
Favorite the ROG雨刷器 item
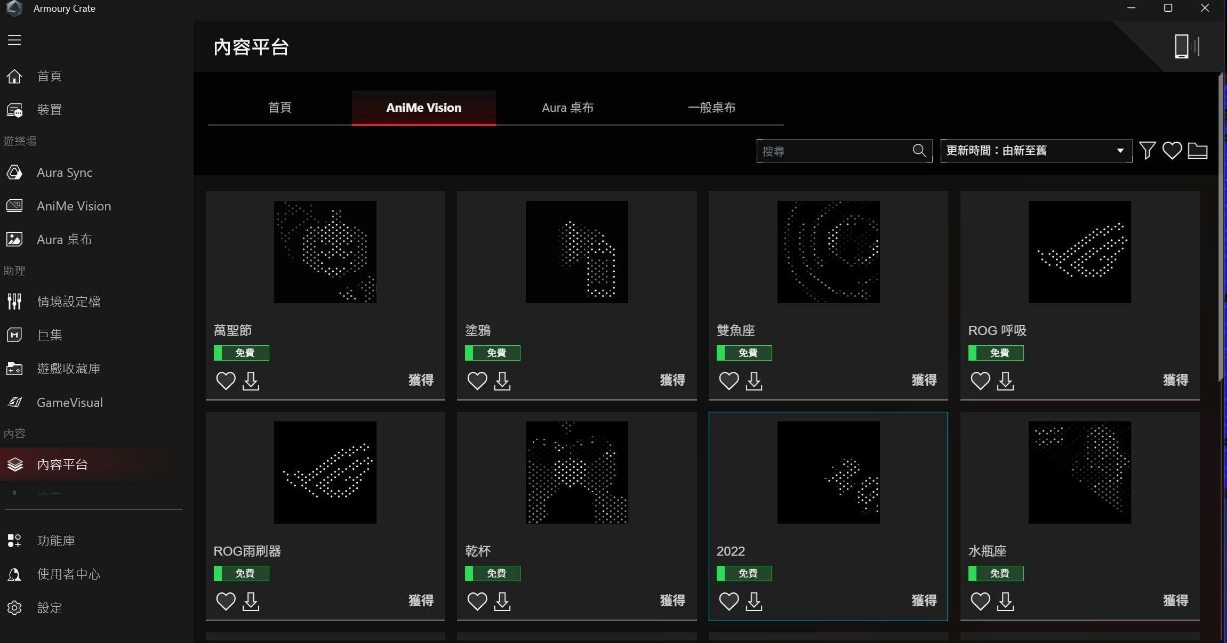pyautogui.click(x=226, y=601)
